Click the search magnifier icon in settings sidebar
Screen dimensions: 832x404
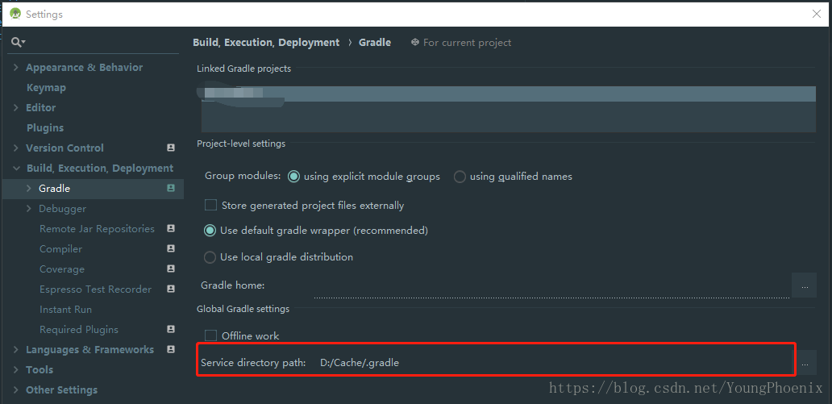(18, 43)
